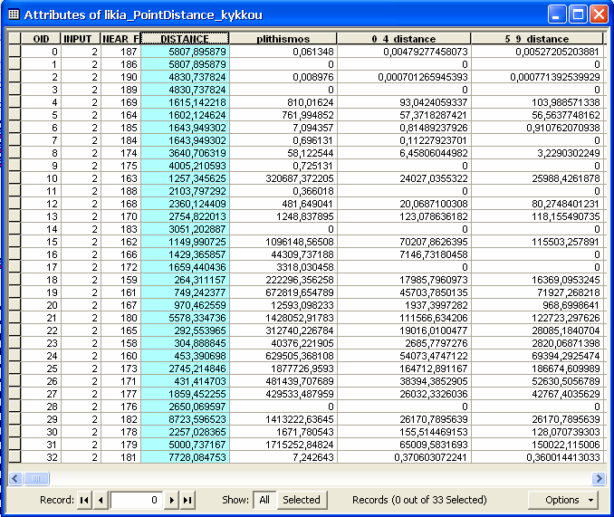Viewport: 614px width, 517px height.
Task: Click 0_4_distance cell 93,0424059337
Action: coord(404,102)
